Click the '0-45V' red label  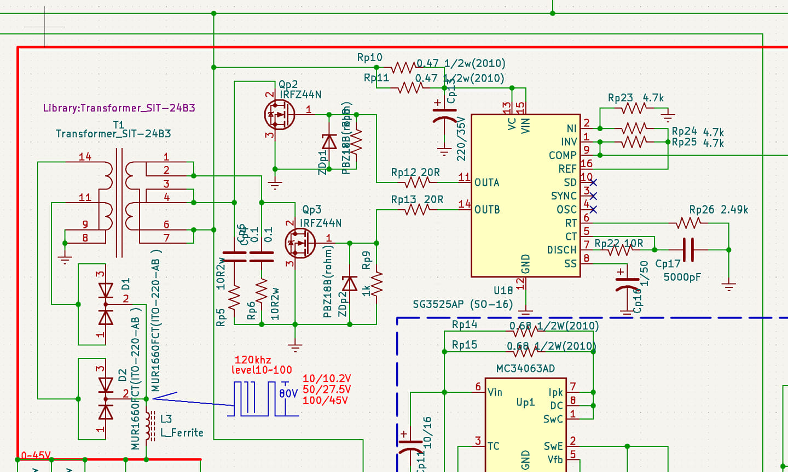(x=36, y=455)
